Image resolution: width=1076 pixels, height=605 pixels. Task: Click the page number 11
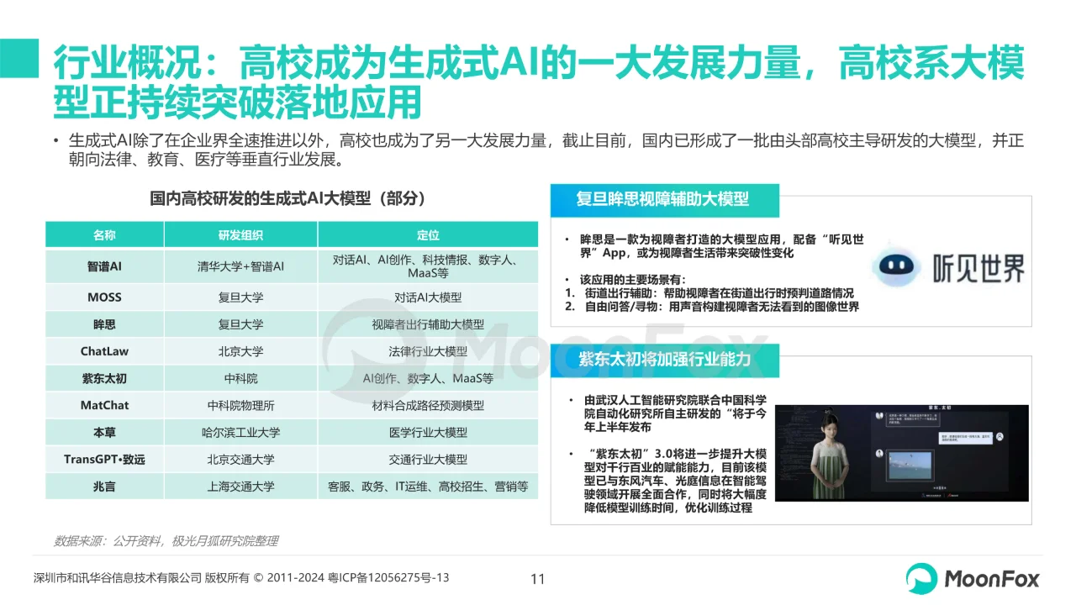click(x=538, y=579)
